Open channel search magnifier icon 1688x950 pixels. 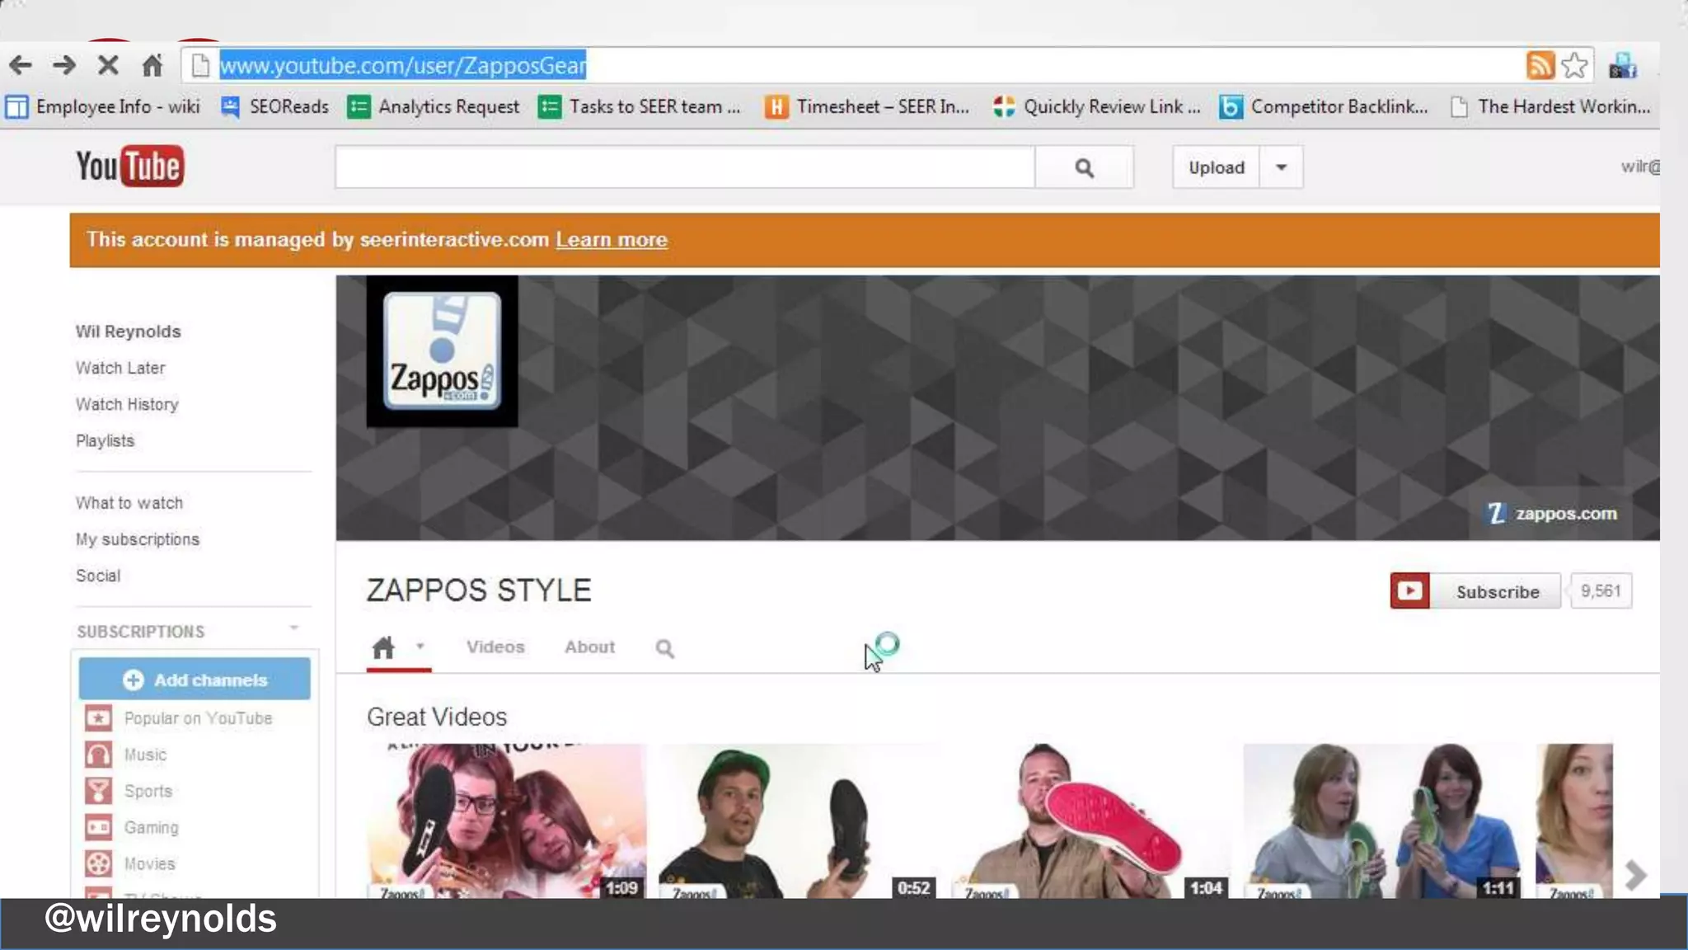[x=664, y=649]
